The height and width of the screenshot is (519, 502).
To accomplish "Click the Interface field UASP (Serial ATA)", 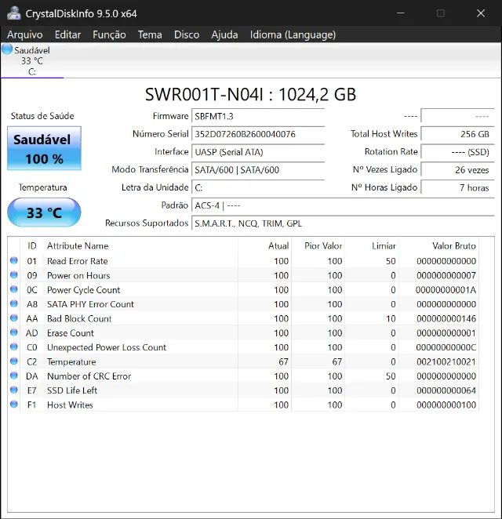I will pyautogui.click(x=258, y=152).
